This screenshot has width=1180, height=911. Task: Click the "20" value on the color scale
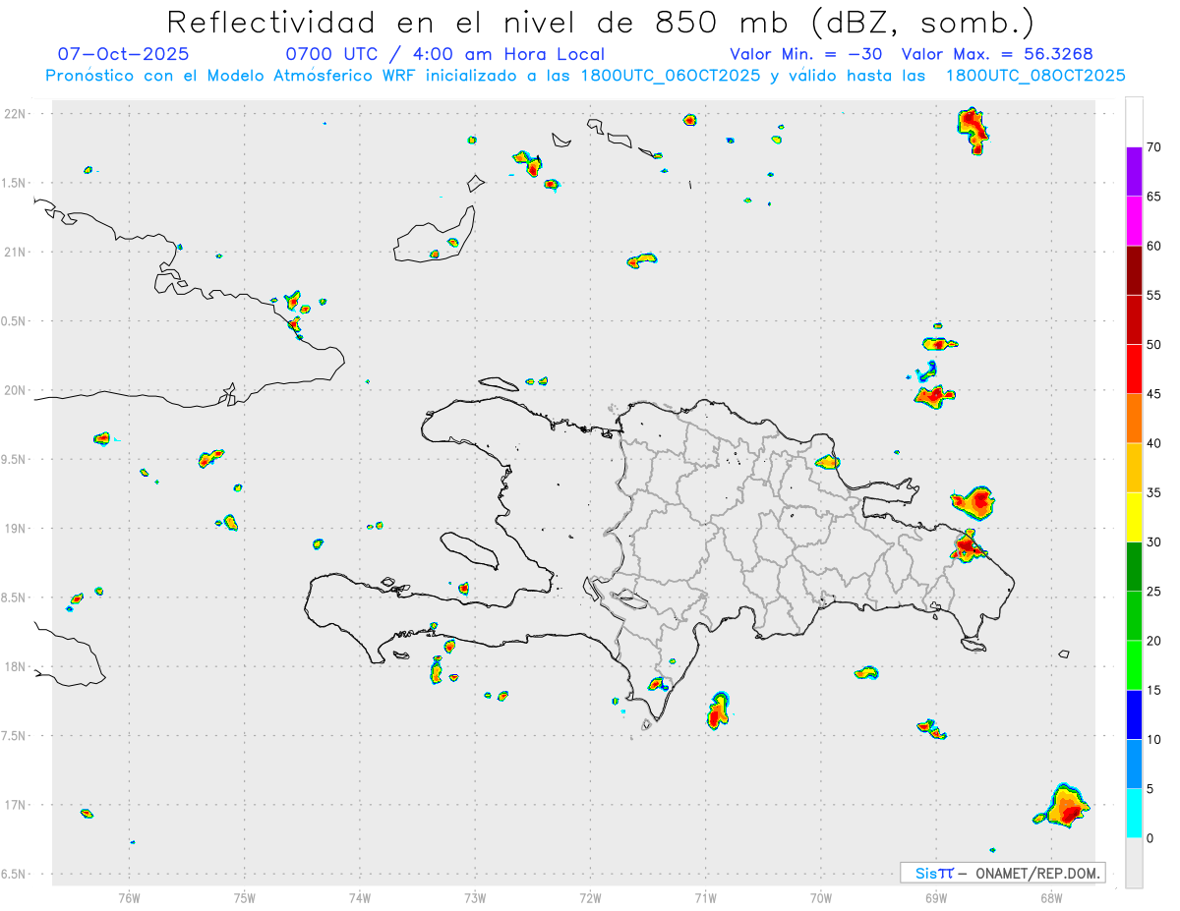coord(1153,641)
